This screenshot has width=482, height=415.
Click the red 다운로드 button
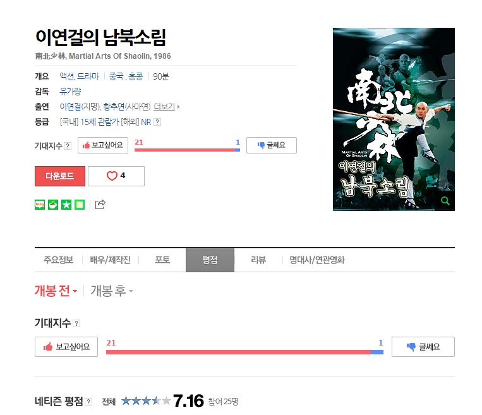coord(60,176)
